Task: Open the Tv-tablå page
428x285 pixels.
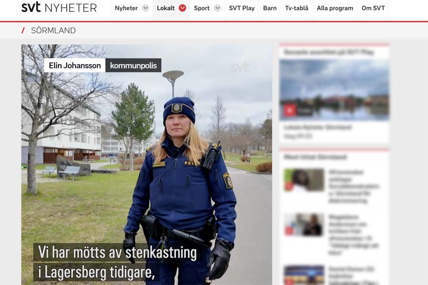Action: pyautogui.click(x=297, y=8)
